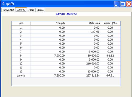Select period number 5 cell
The image size is (132, 97).
point(21,44)
